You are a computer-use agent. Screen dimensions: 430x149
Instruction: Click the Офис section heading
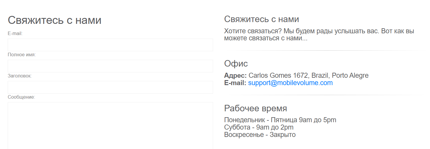(236, 64)
